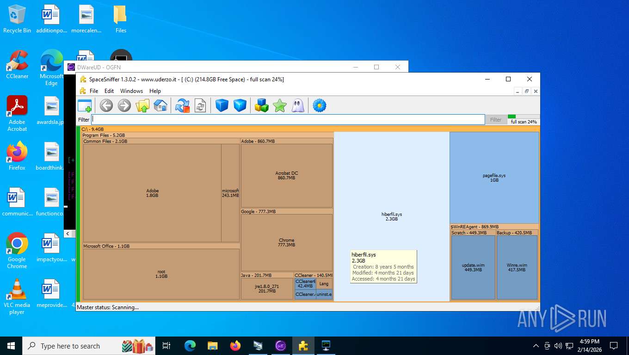This screenshot has width=629, height=355.
Task: Select the Files folder on desktop
Action: pos(121,19)
